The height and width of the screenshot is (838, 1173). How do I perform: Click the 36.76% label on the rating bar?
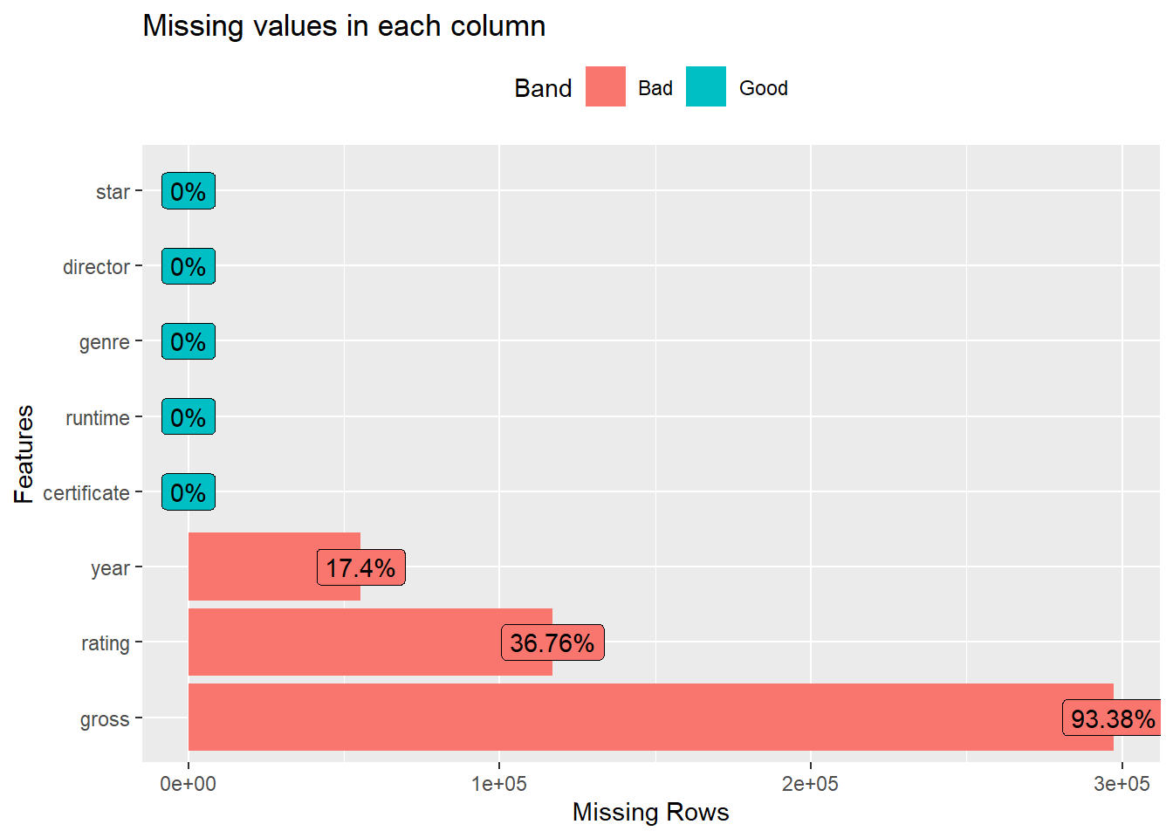[x=552, y=643]
